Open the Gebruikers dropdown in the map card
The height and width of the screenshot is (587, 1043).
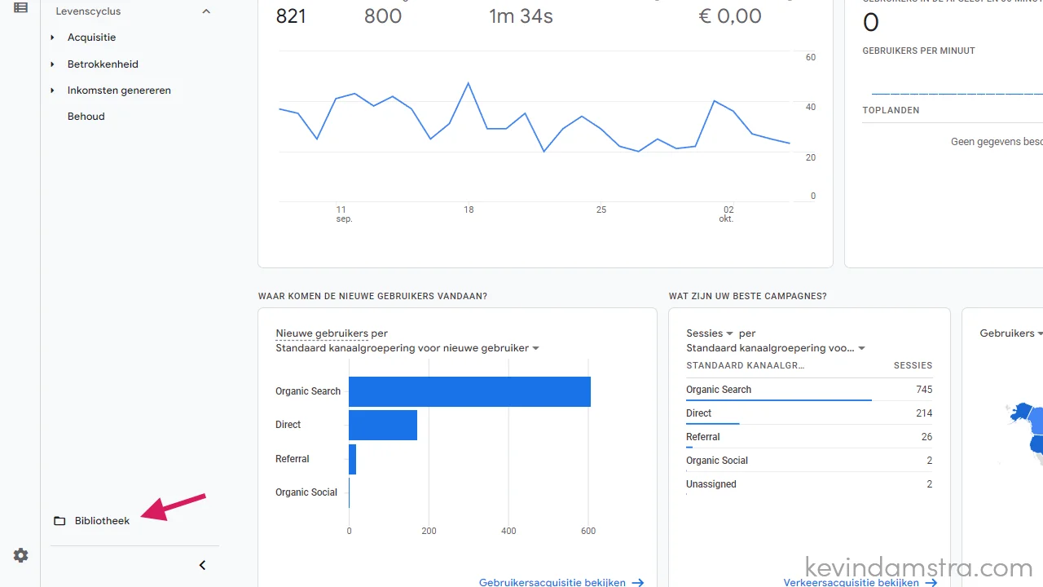pos(1011,333)
